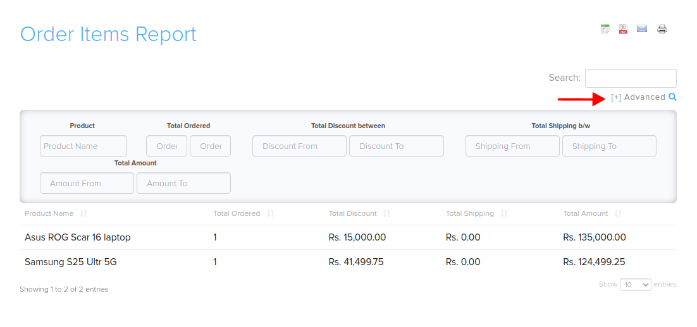The height and width of the screenshot is (327, 697).
Task: Export report to Excel spreadsheet icon
Action: (605, 29)
